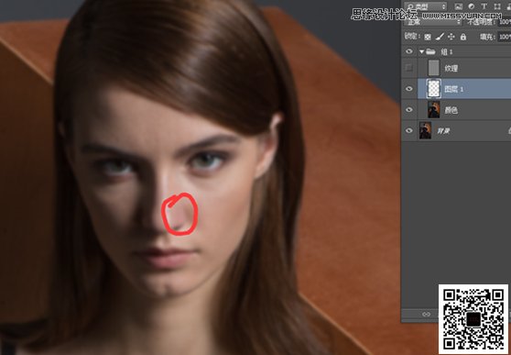Image resolution: width=511 pixels, height=355 pixels.
Task: Hide the 组 1 group
Action: tap(409, 51)
